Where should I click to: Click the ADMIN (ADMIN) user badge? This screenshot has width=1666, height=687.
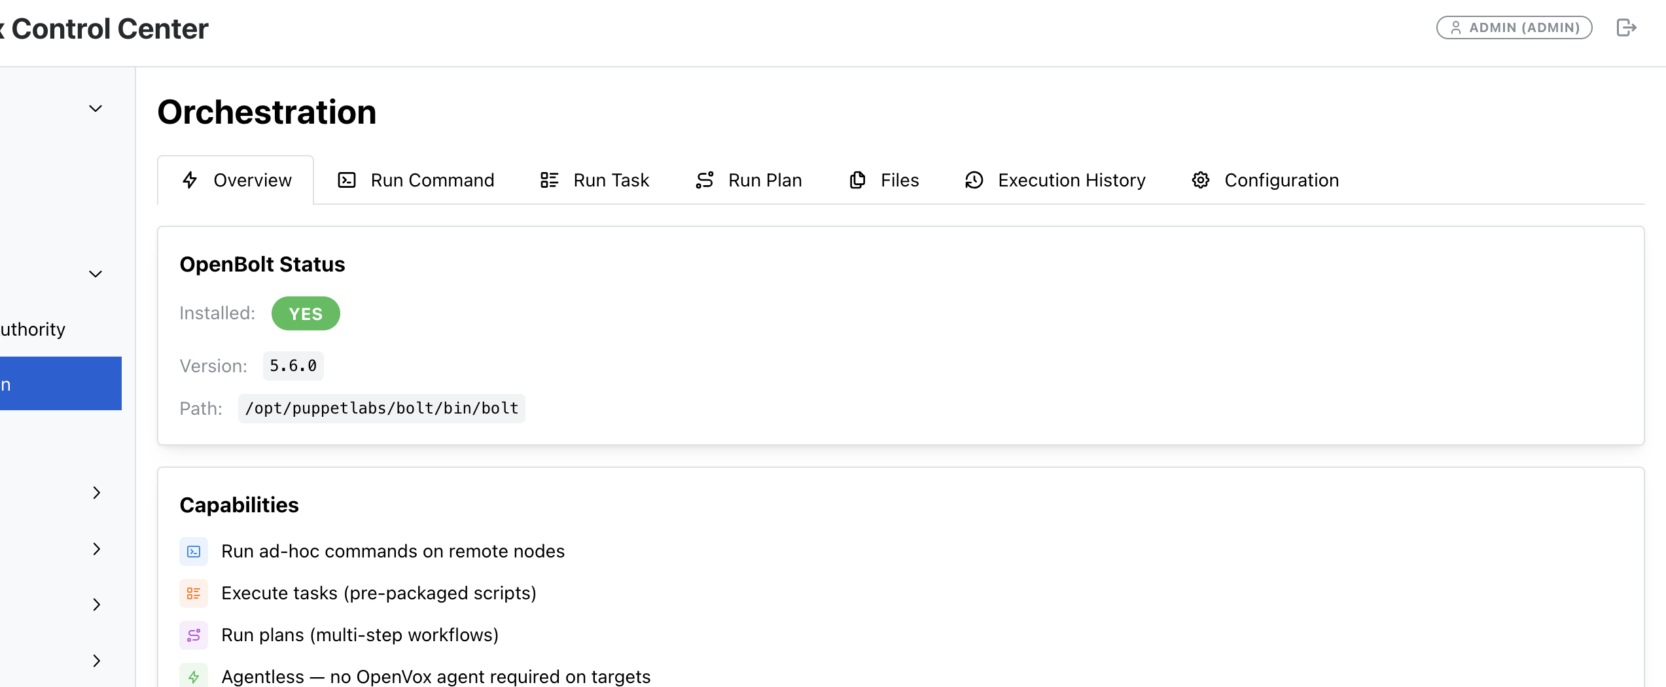coord(1514,27)
